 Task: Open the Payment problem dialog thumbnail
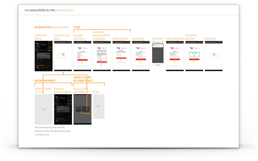[63, 109]
